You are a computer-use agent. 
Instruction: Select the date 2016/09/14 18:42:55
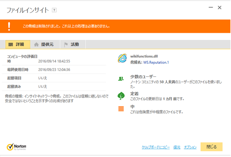tap(54, 61)
